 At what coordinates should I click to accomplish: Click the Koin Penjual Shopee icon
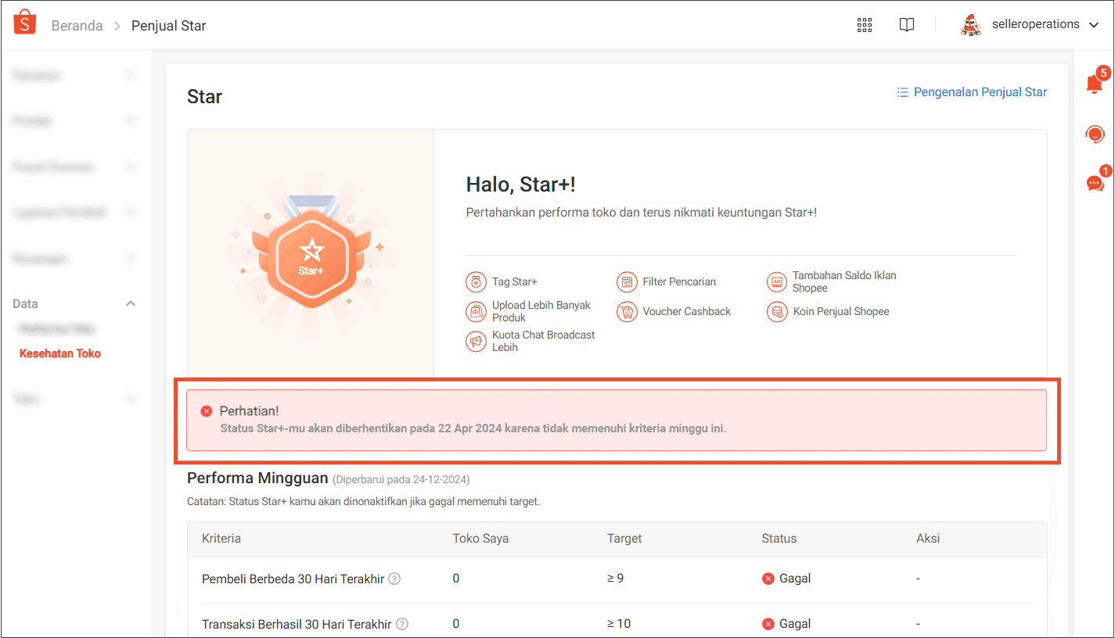[776, 312]
